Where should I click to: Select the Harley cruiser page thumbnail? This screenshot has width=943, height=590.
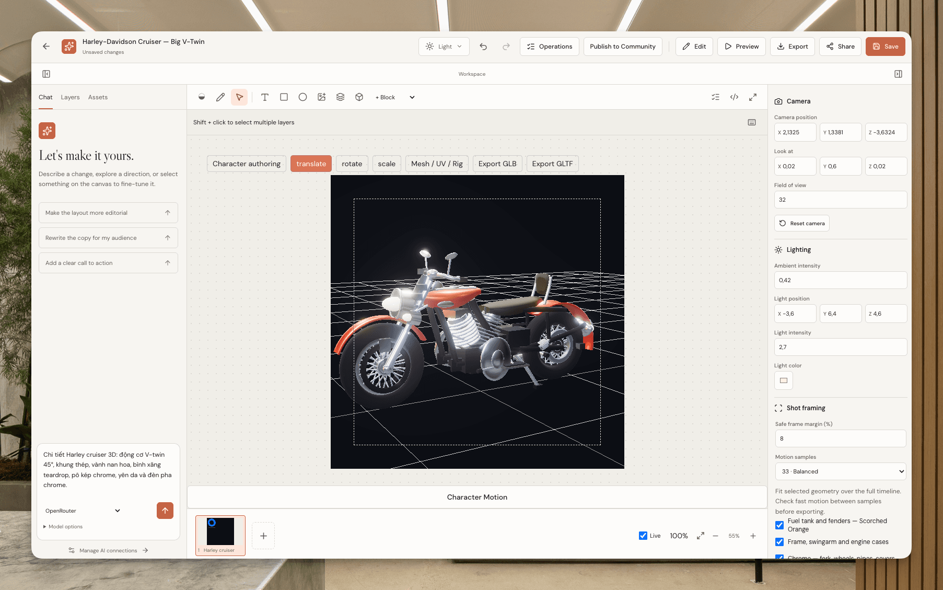point(220,536)
